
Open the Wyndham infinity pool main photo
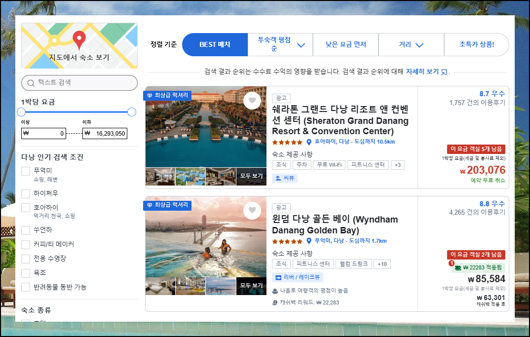tap(206, 237)
